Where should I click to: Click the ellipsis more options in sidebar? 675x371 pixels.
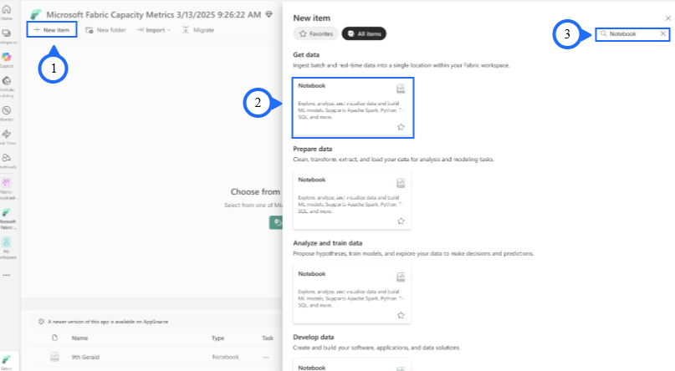(x=7, y=274)
